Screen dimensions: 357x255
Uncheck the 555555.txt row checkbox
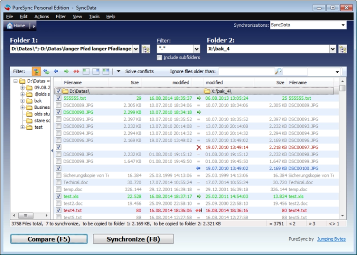pos(58,98)
